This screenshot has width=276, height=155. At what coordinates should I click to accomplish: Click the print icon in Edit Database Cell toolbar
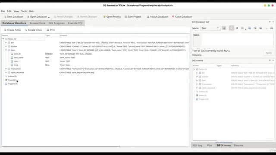click(271, 28)
